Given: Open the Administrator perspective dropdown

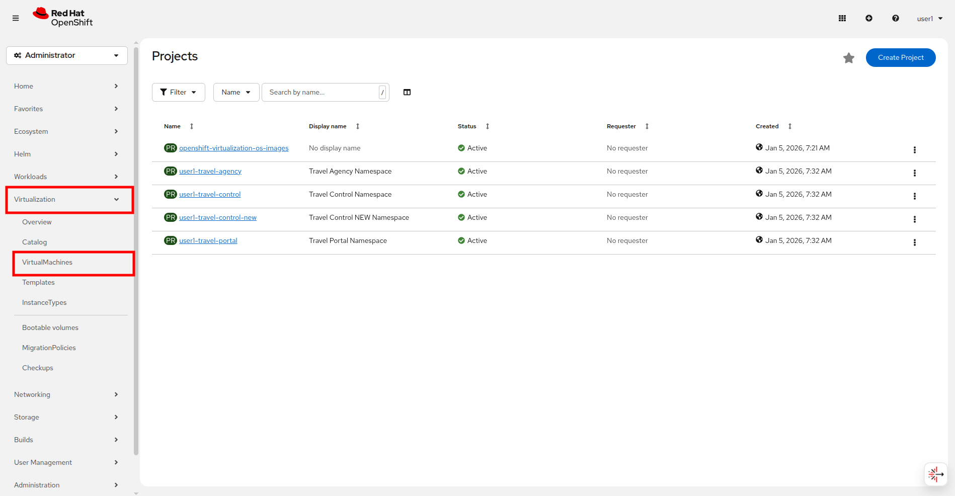Looking at the screenshot, I should click(x=67, y=55).
